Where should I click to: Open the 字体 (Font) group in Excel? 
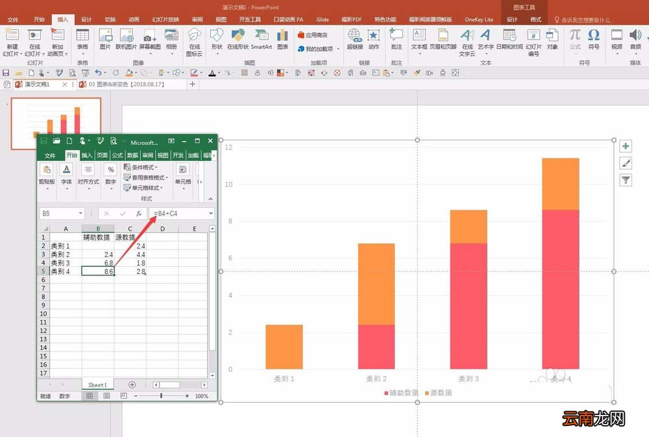coord(66,176)
